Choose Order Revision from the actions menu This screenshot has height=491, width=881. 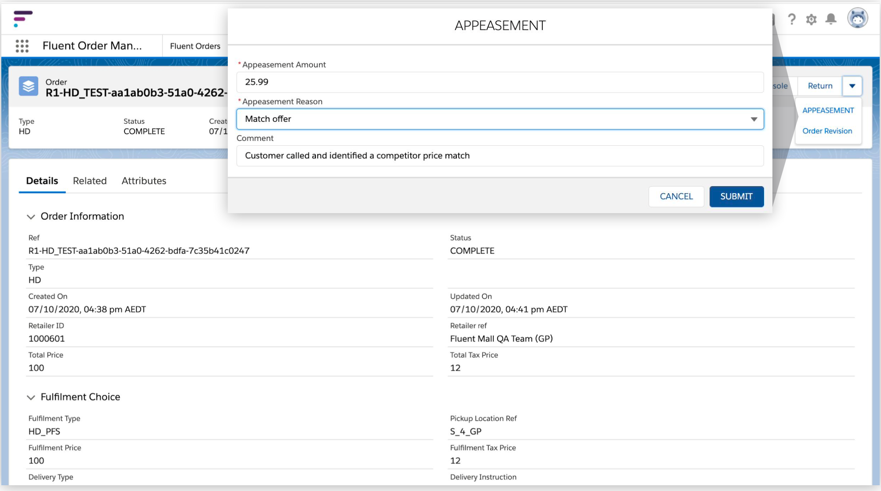[827, 131]
